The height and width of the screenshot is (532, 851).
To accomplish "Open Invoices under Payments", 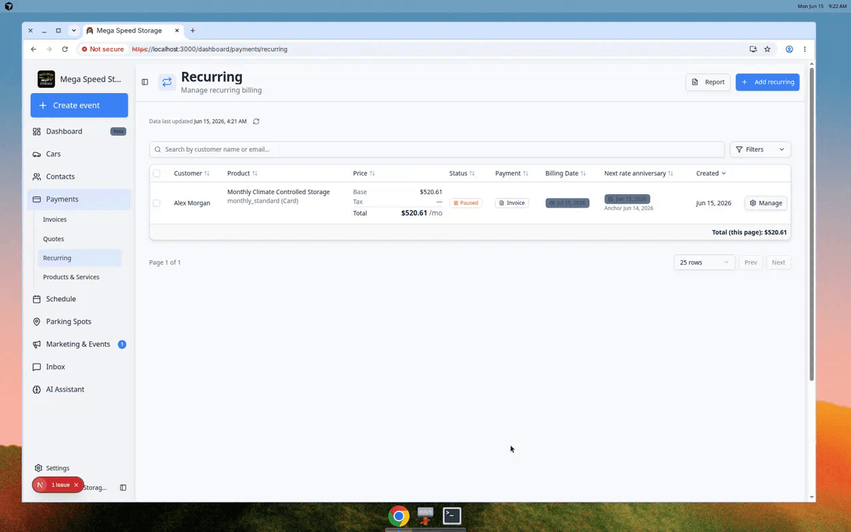I will click(79, 219).
